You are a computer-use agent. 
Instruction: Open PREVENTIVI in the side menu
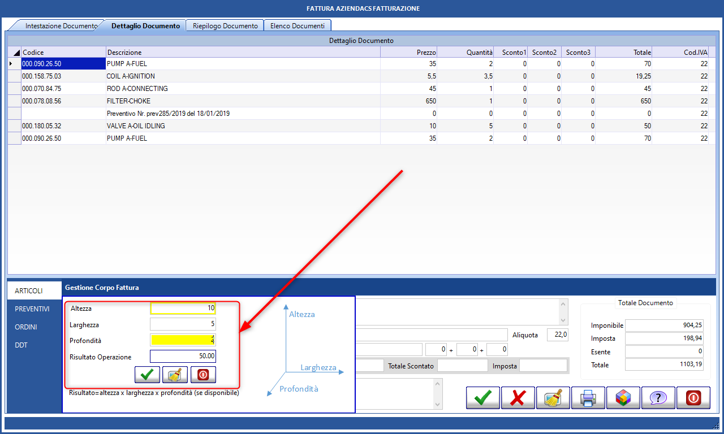point(34,309)
